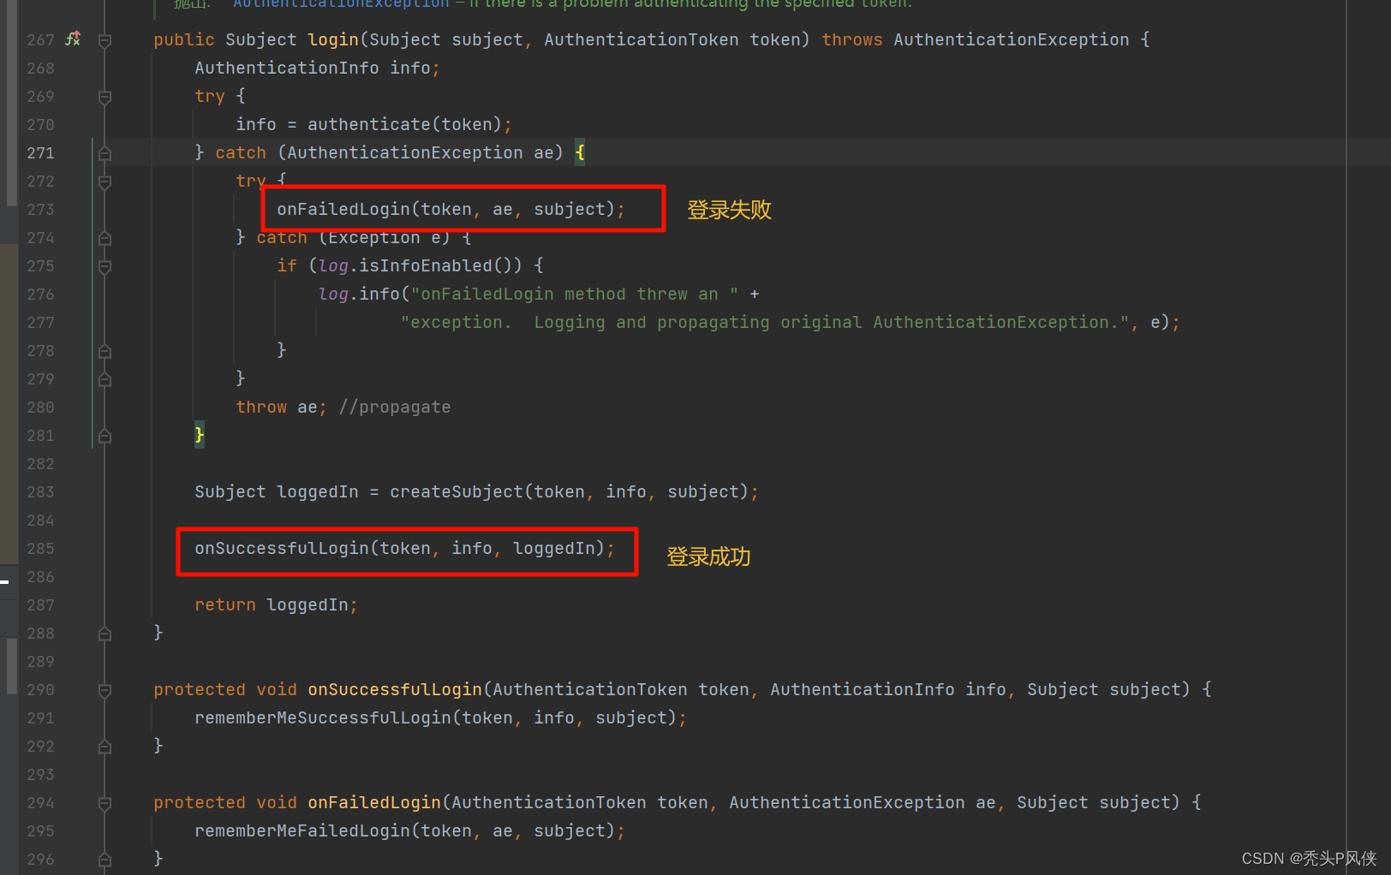Viewport: 1391px width, 875px height.
Task: Collapse the onFailedLogin method fold on line 294
Action: [x=104, y=803]
